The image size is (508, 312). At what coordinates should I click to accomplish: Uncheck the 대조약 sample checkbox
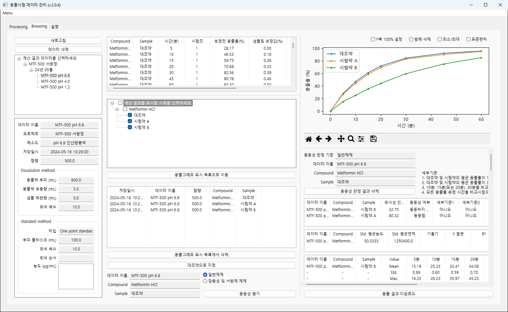tap(130, 115)
